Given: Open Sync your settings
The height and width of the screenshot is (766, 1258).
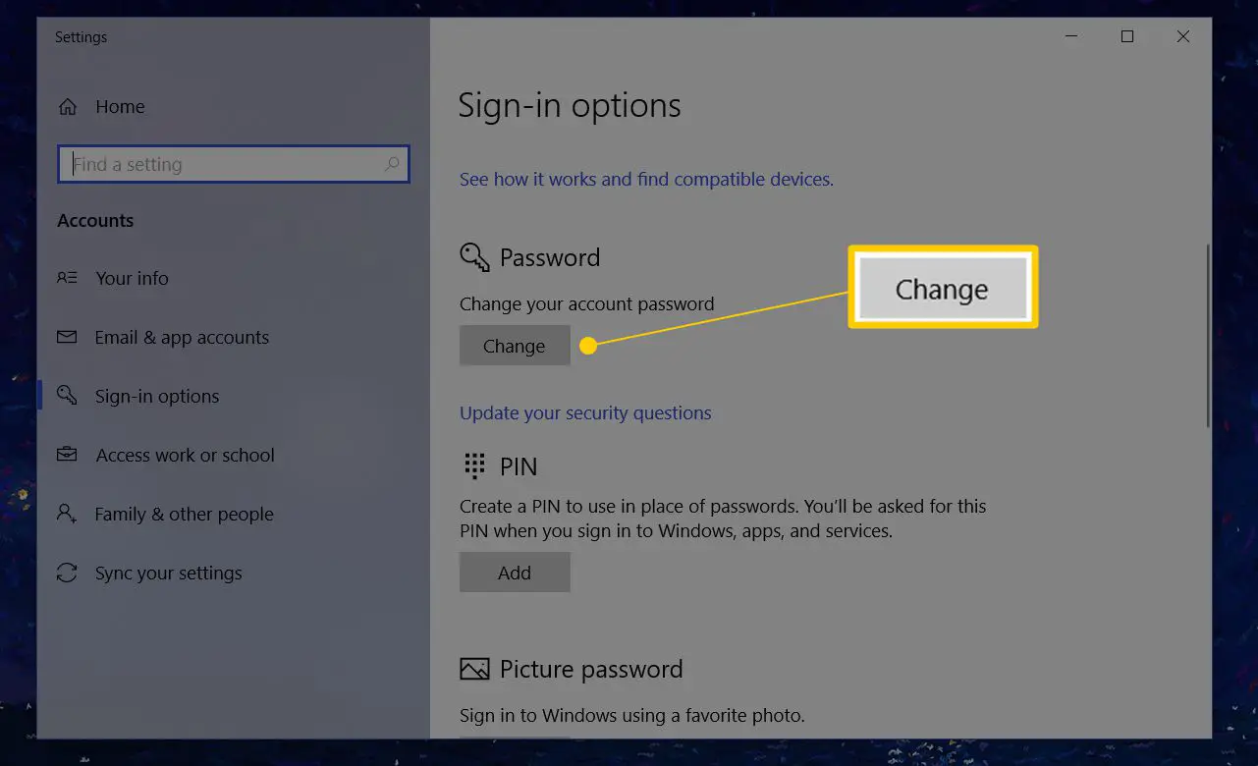Looking at the screenshot, I should tap(168, 573).
